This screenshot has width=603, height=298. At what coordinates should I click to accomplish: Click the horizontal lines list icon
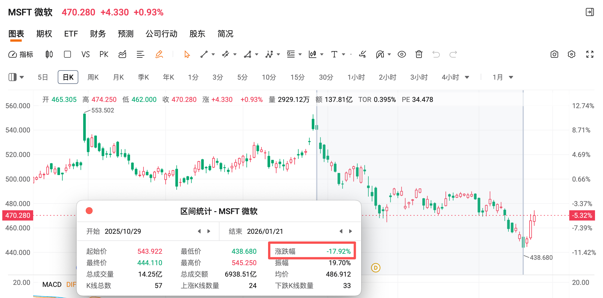140,54
